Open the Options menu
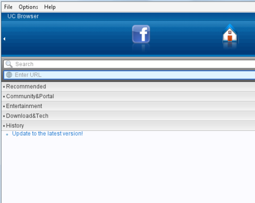 point(28,7)
